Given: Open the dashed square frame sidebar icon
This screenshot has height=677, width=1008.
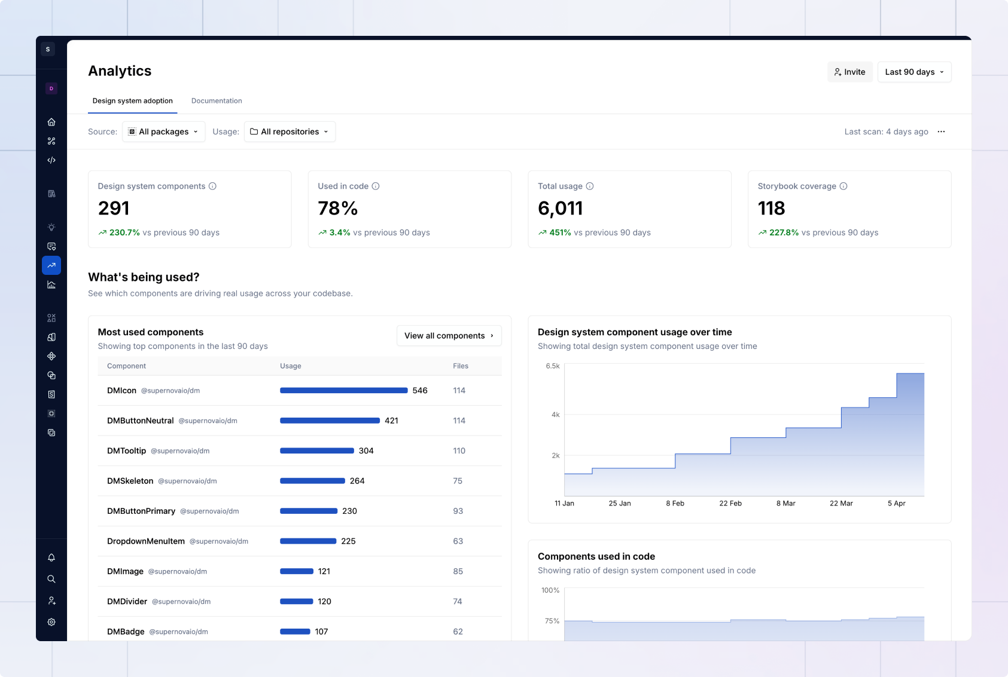Looking at the screenshot, I should [51, 413].
